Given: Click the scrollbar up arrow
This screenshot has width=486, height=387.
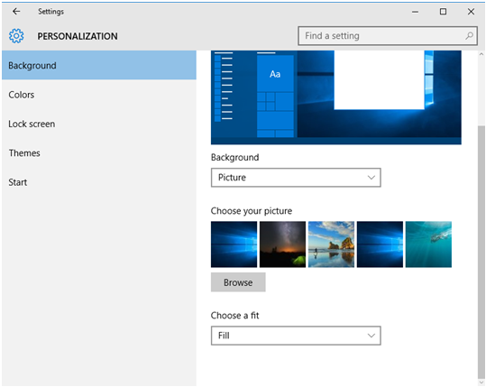Looking at the screenshot, I should click(481, 54).
